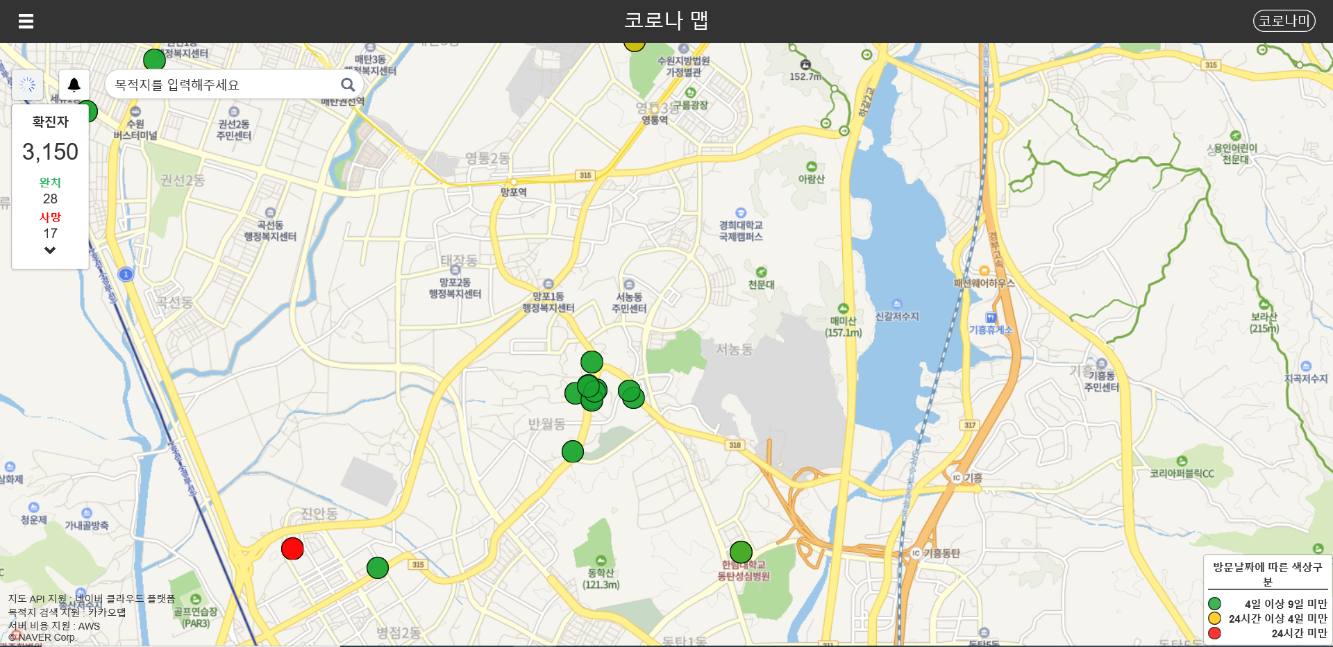Click the 완치 recovered label
The image size is (1333, 647).
pyautogui.click(x=50, y=183)
